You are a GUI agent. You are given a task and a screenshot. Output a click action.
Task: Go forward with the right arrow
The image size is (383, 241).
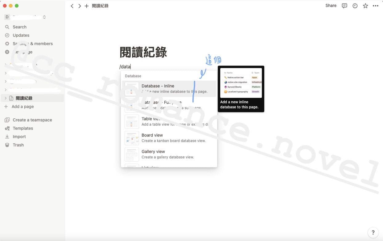79,6
